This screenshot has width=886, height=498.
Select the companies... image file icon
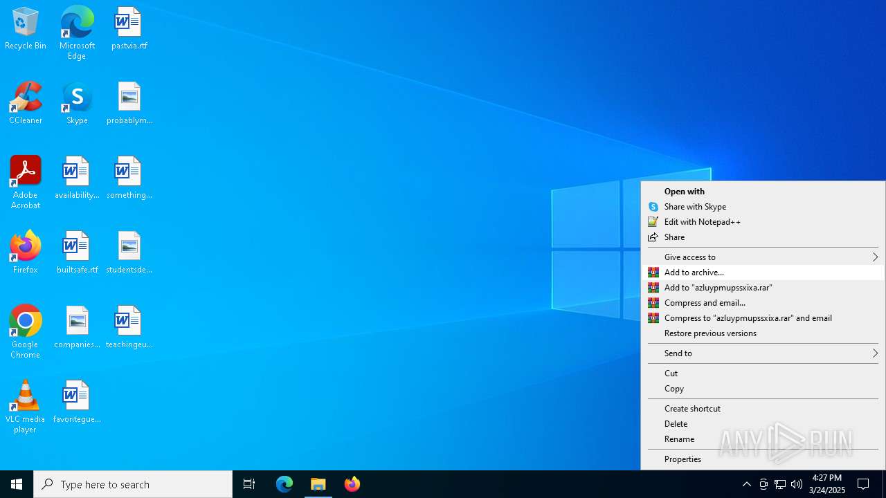[x=77, y=328]
